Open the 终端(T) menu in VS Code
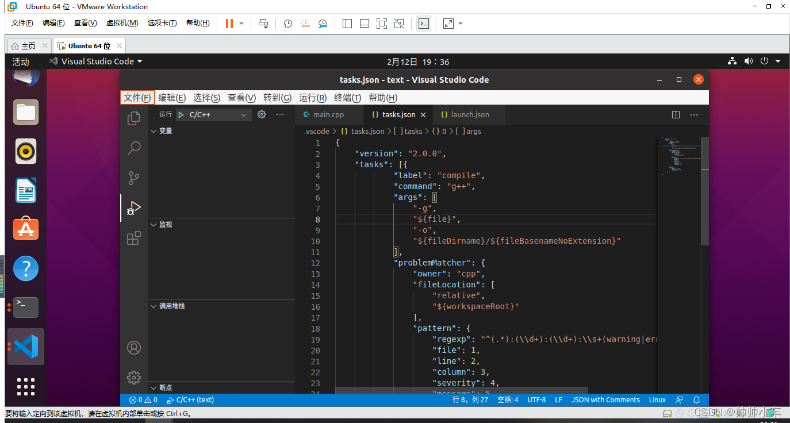Screen dimensions: 790x423 348,98
